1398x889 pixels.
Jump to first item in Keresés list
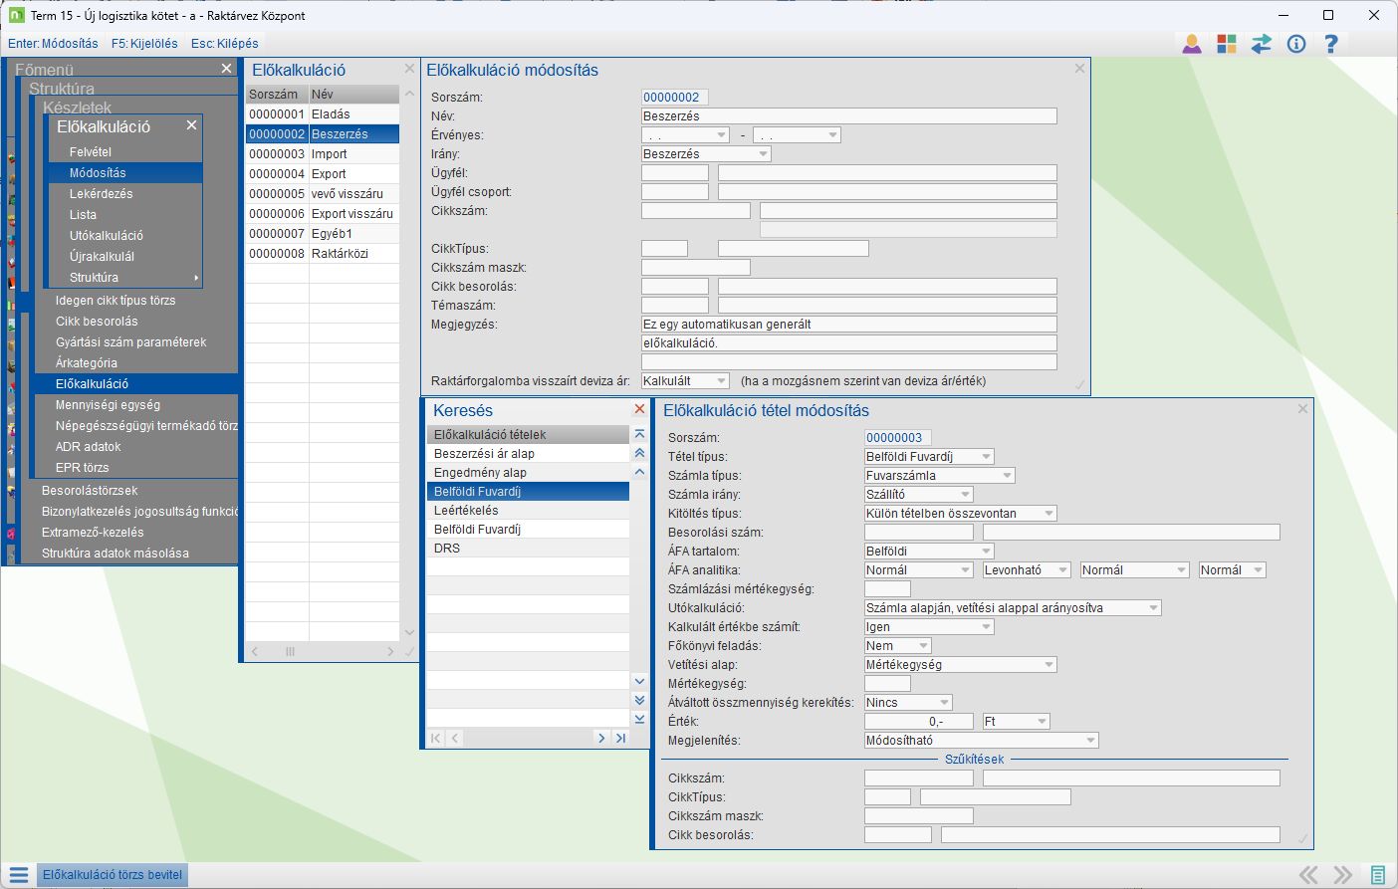(x=639, y=435)
